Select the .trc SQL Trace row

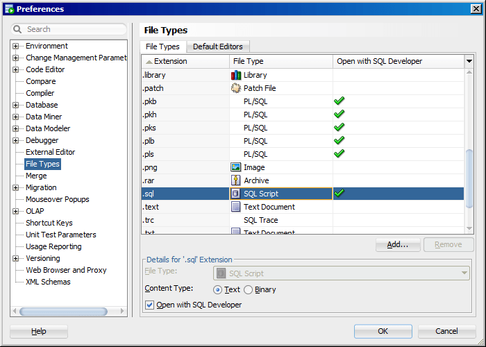pos(303,220)
